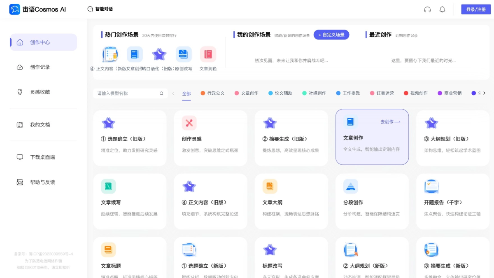This screenshot has width=494, height=278.
Task: Click the headset customer service icon
Action: point(427,9)
